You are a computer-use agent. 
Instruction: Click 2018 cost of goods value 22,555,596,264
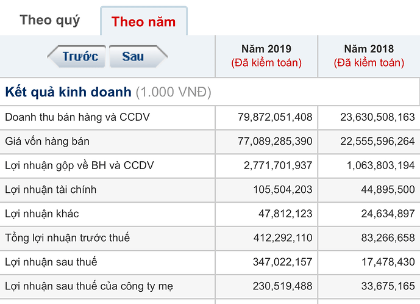[377, 141]
